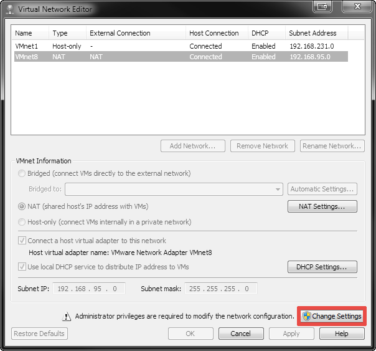The width and height of the screenshot is (376, 351).
Task: Click the Remove Network button
Action: click(263, 146)
